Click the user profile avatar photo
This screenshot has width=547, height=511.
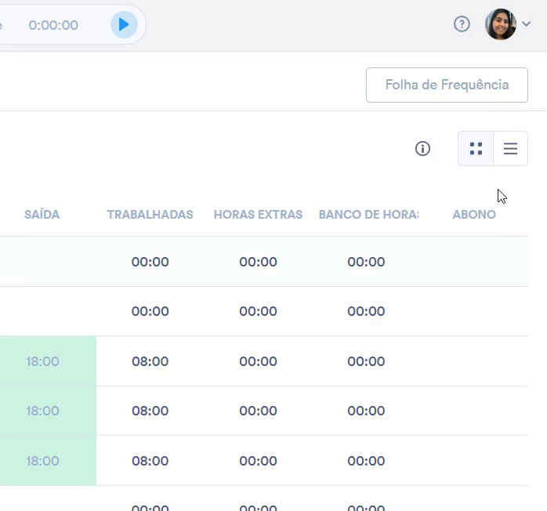point(501,24)
